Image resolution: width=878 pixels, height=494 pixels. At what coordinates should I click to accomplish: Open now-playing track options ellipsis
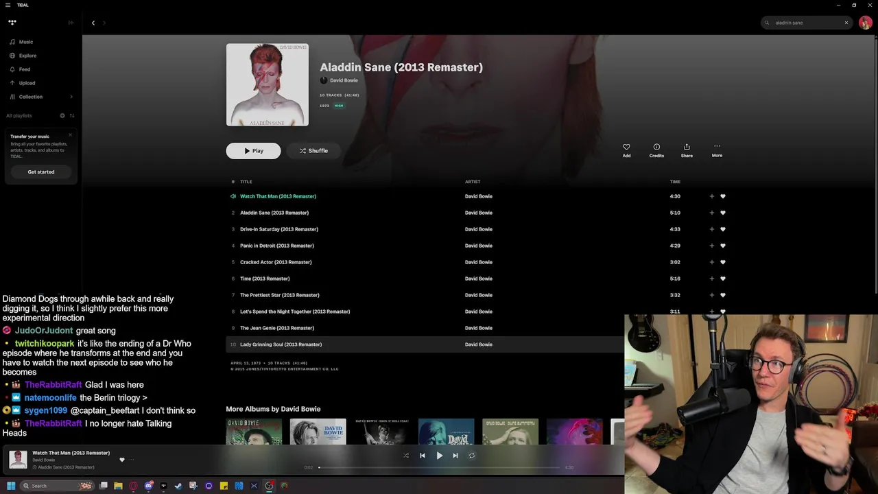(x=131, y=460)
